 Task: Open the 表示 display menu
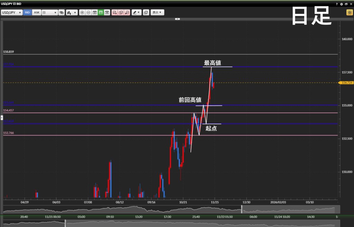click(x=157, y=12)
